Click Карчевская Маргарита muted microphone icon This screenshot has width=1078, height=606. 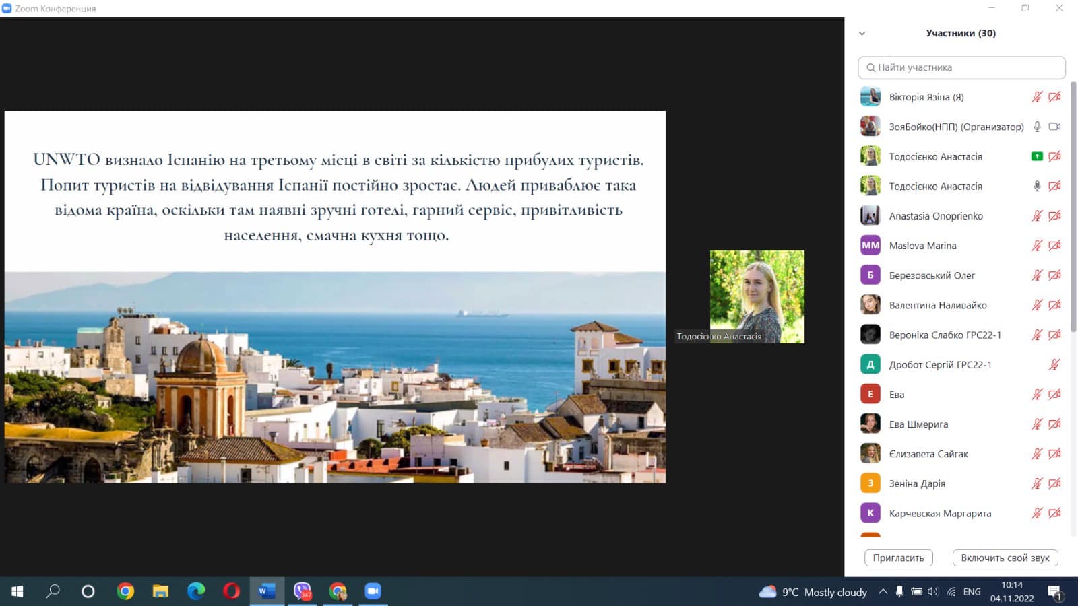click(1037, 513)
